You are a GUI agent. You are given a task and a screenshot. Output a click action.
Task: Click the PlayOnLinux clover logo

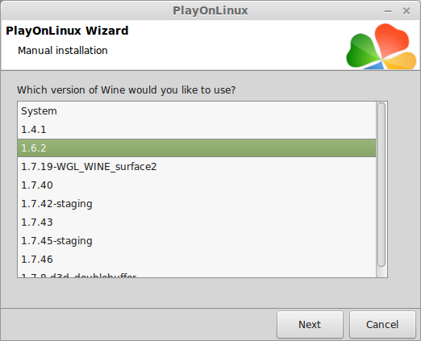(x=381, y=46)
